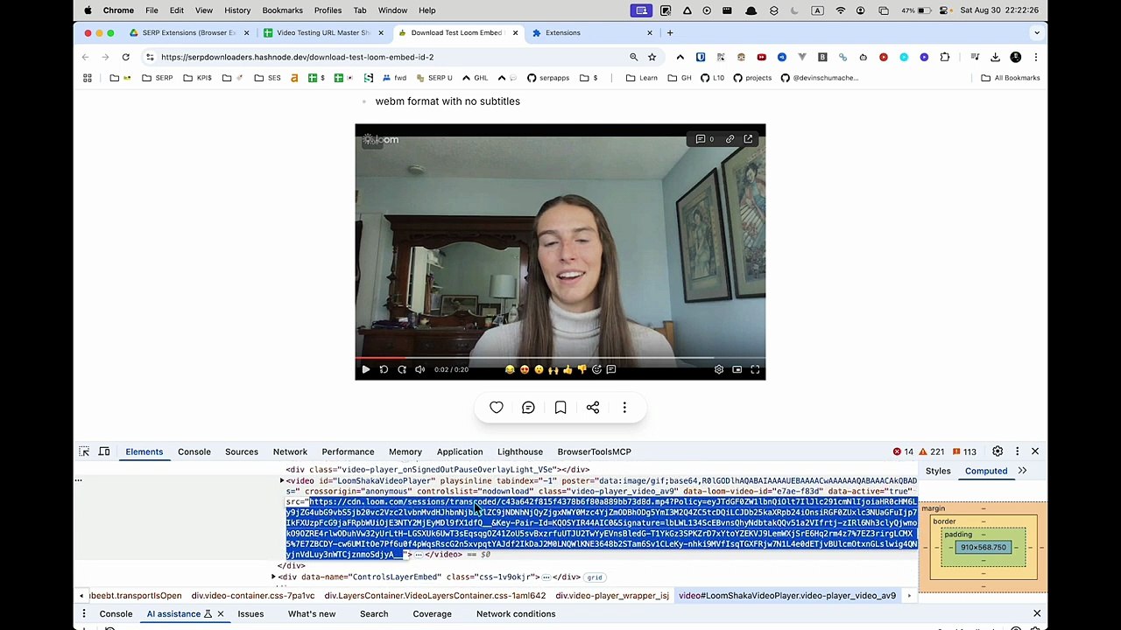Screen dimensions: 1121x630
Task: Mute the video volume icon
Action: tap(420, 369)
